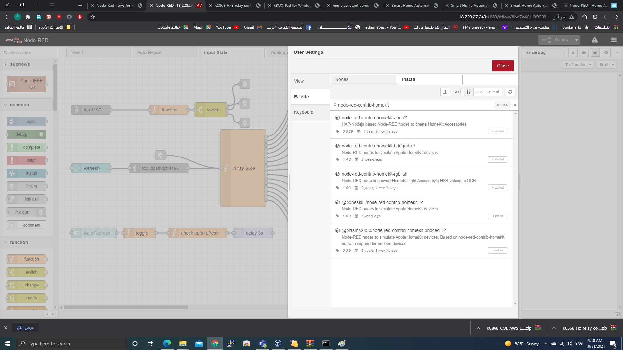
Task: Switch sort order to a-z
Action: (x=479, y=92)
